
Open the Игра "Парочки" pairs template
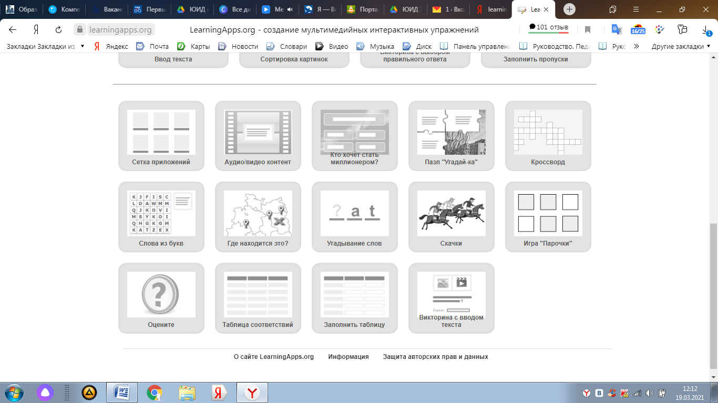(548, 217)
